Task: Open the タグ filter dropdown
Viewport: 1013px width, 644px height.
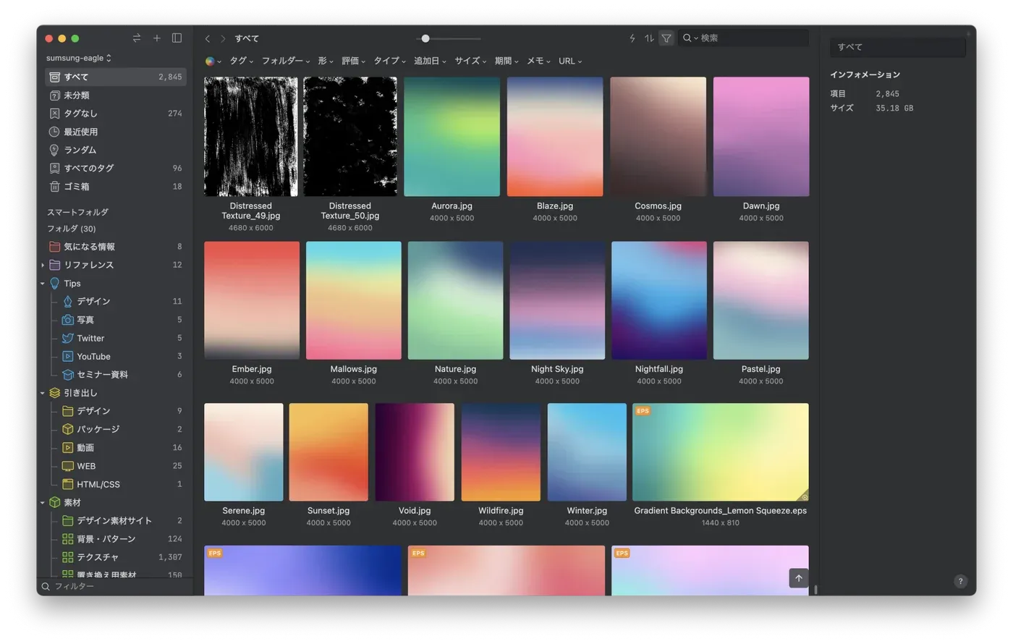Action: [x=242, y=61]
